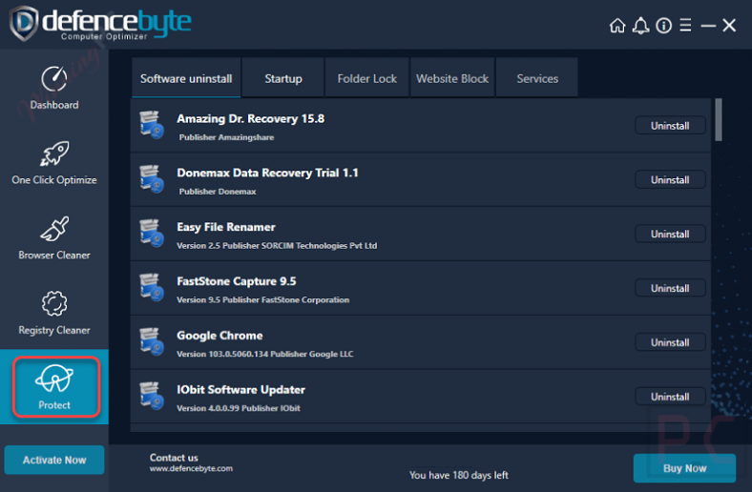
Task: Uninstall Easy File Renamer
Action: (670, 234)
